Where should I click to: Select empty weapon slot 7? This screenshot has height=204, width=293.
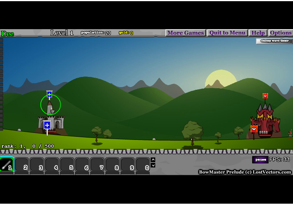point(97,164)
